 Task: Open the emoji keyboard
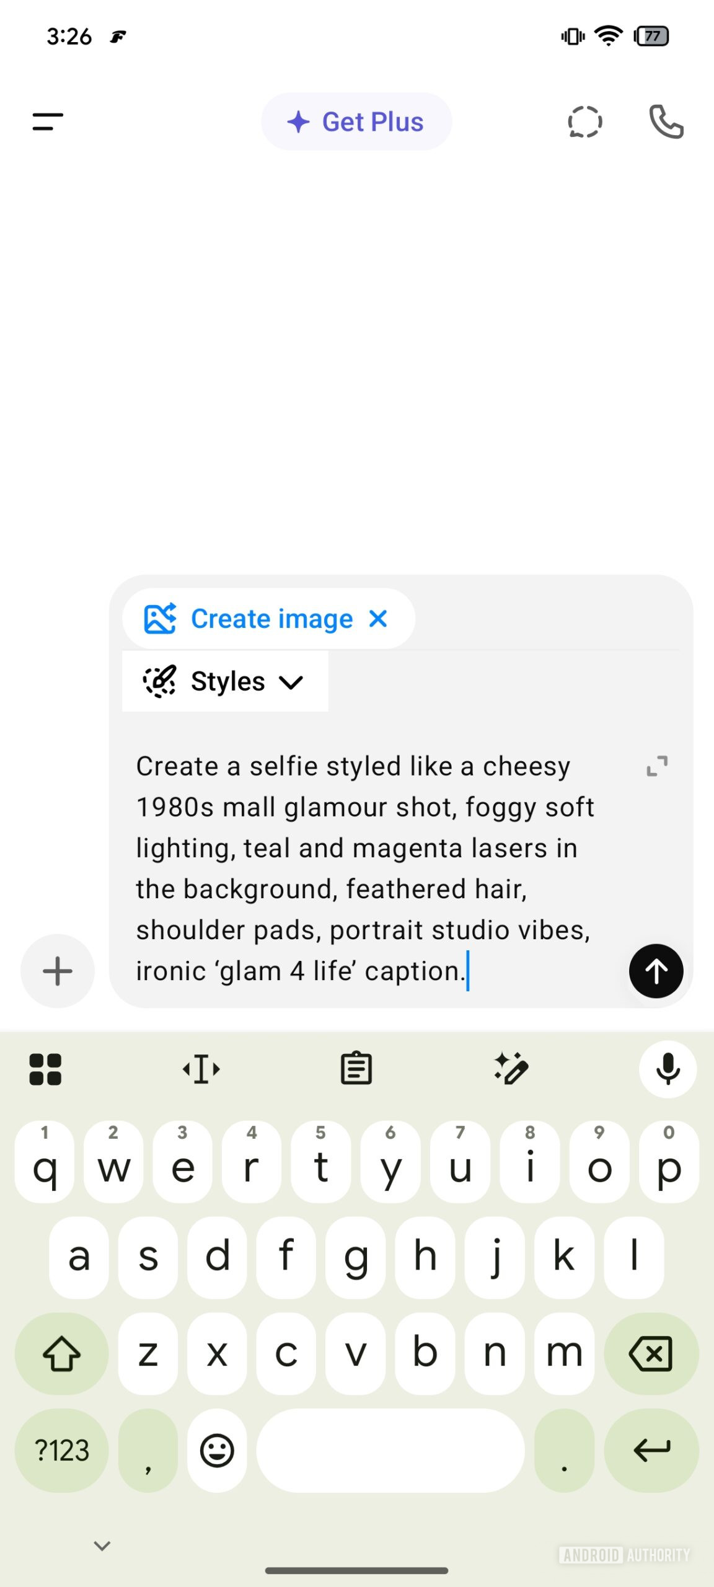coord(217,1451)
